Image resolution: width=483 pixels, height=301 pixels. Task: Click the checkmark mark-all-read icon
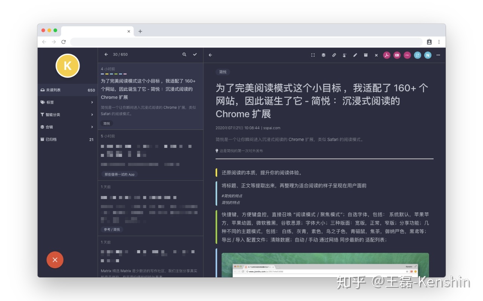click(x=195, y=55)
